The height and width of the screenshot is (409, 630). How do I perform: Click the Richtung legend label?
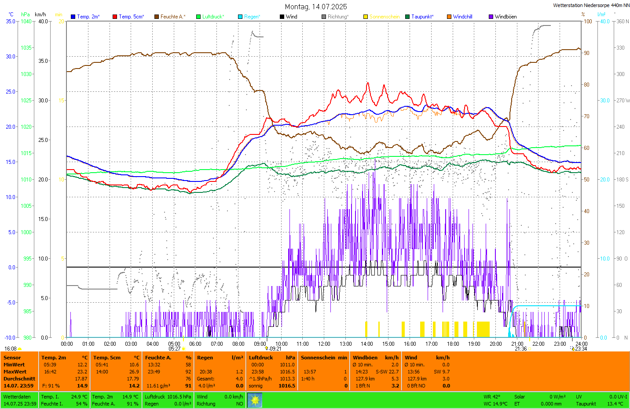pyautogui.click(x=338, y=17)
